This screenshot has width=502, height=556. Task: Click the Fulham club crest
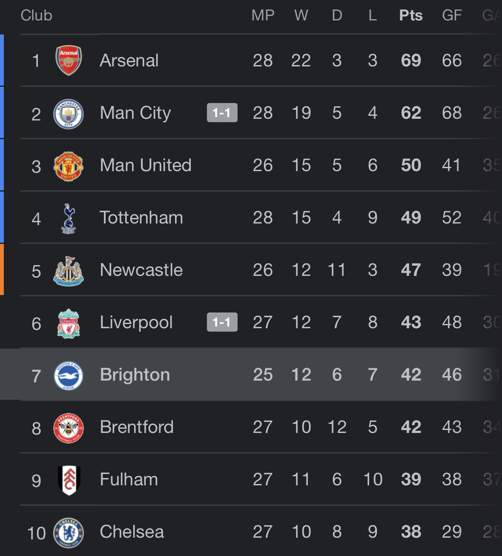pyautogui.click(x=69, y=480)
